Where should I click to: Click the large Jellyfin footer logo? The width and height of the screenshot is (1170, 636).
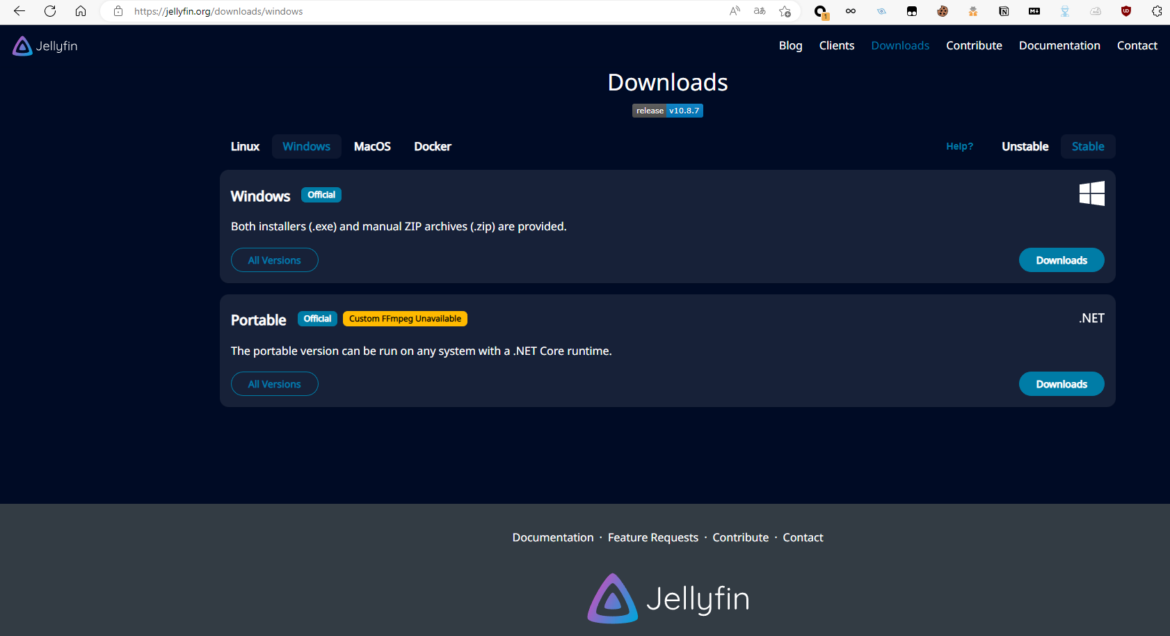[668, 598]
